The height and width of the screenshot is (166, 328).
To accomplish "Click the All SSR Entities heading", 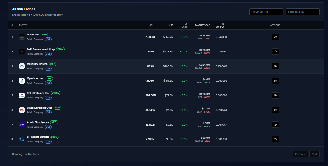I will pos(24,9).
